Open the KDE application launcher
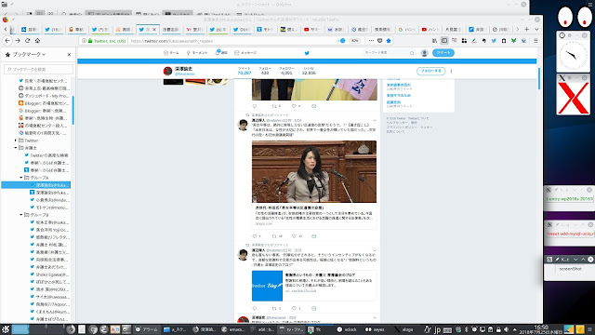 point(6,329)
